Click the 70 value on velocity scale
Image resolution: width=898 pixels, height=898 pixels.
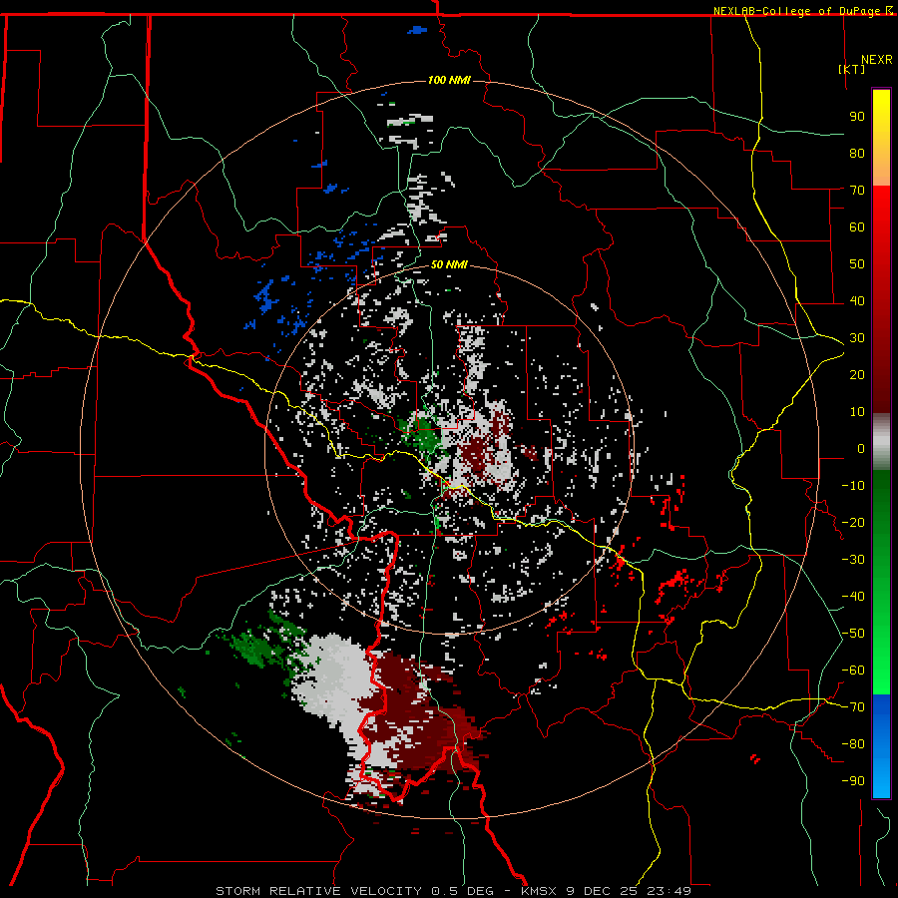click(857, 191)
